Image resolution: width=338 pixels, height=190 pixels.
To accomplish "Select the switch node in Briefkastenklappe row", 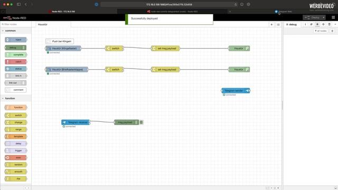I will tap(114, 70).
